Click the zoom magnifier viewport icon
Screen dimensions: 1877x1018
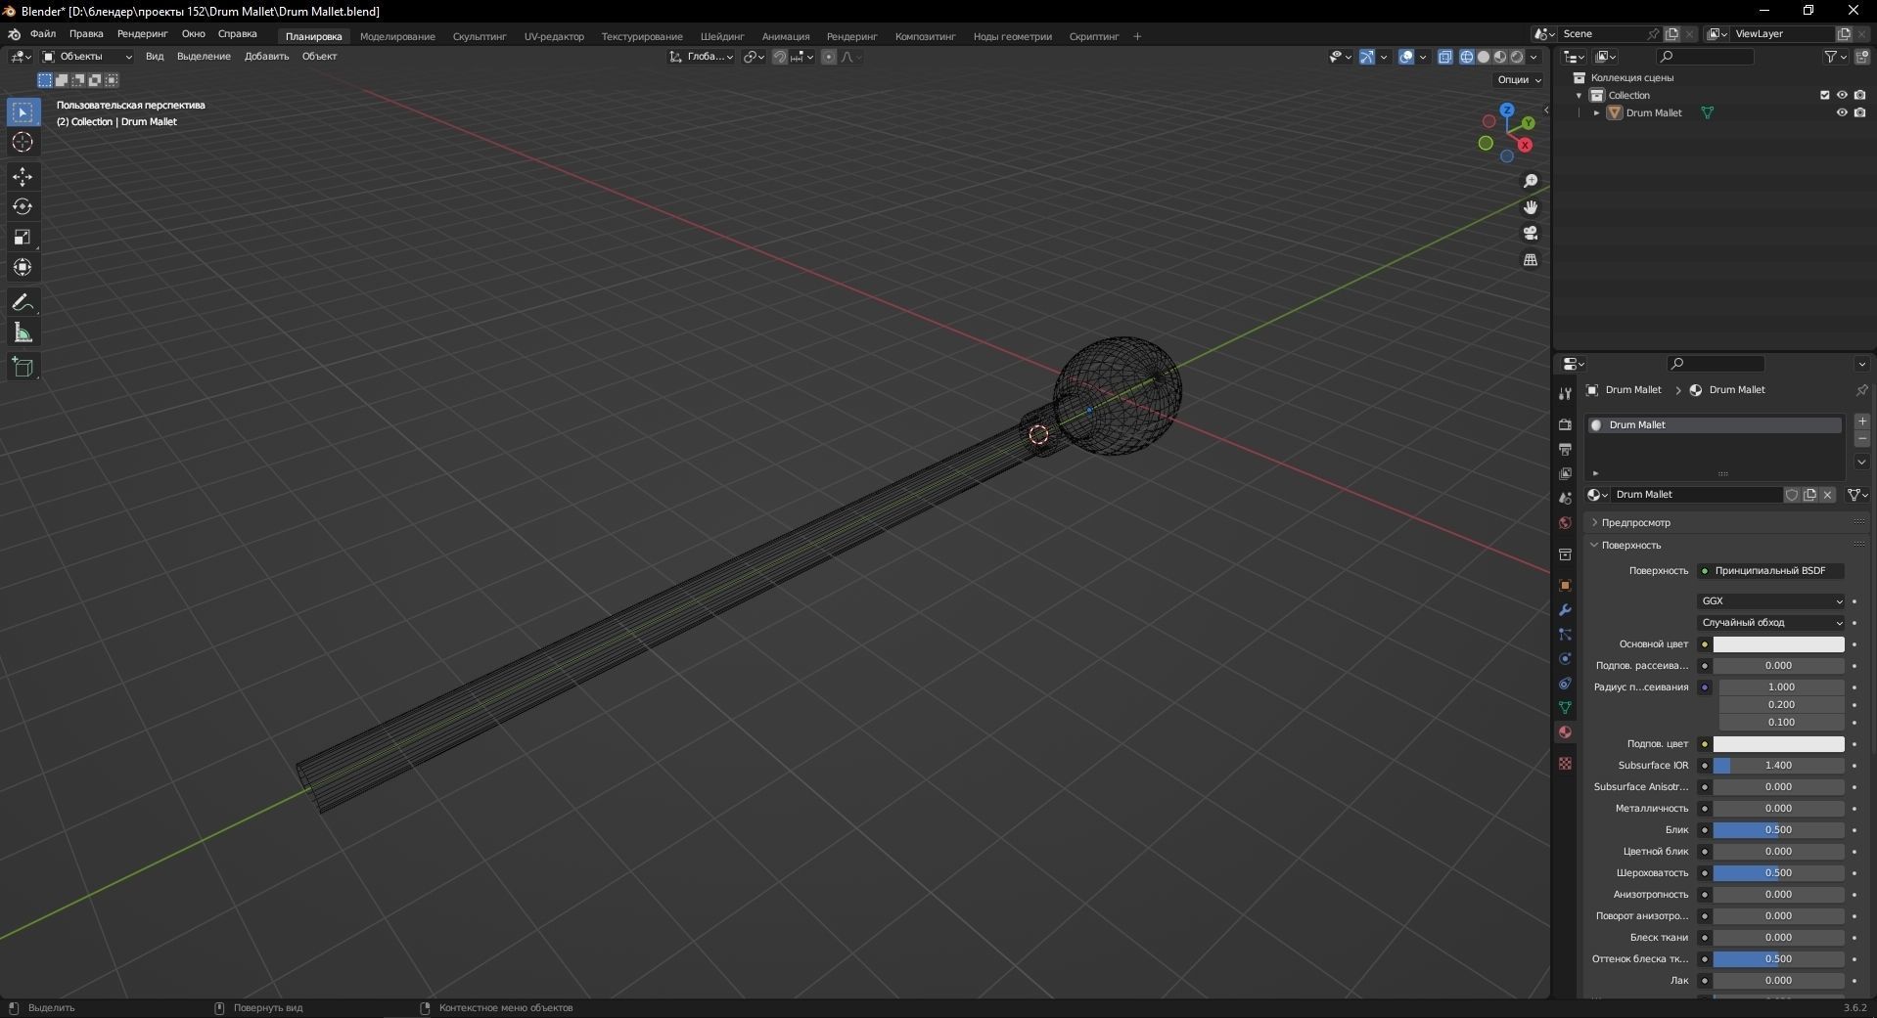pos(1531,182)
